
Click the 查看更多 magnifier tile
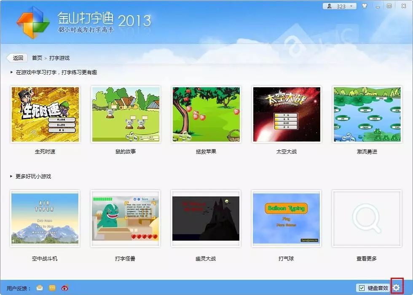(x=367, y=218)
